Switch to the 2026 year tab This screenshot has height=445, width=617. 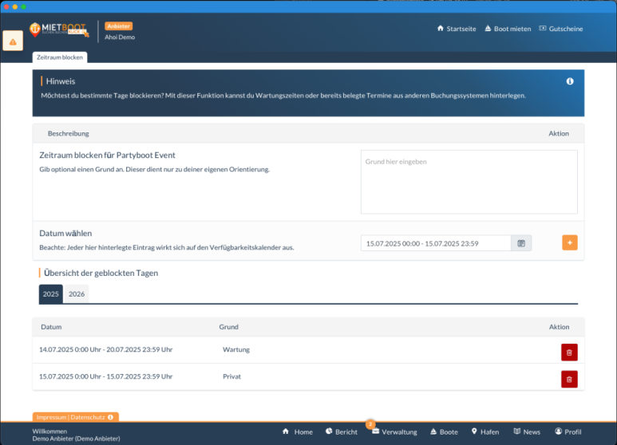77,294
